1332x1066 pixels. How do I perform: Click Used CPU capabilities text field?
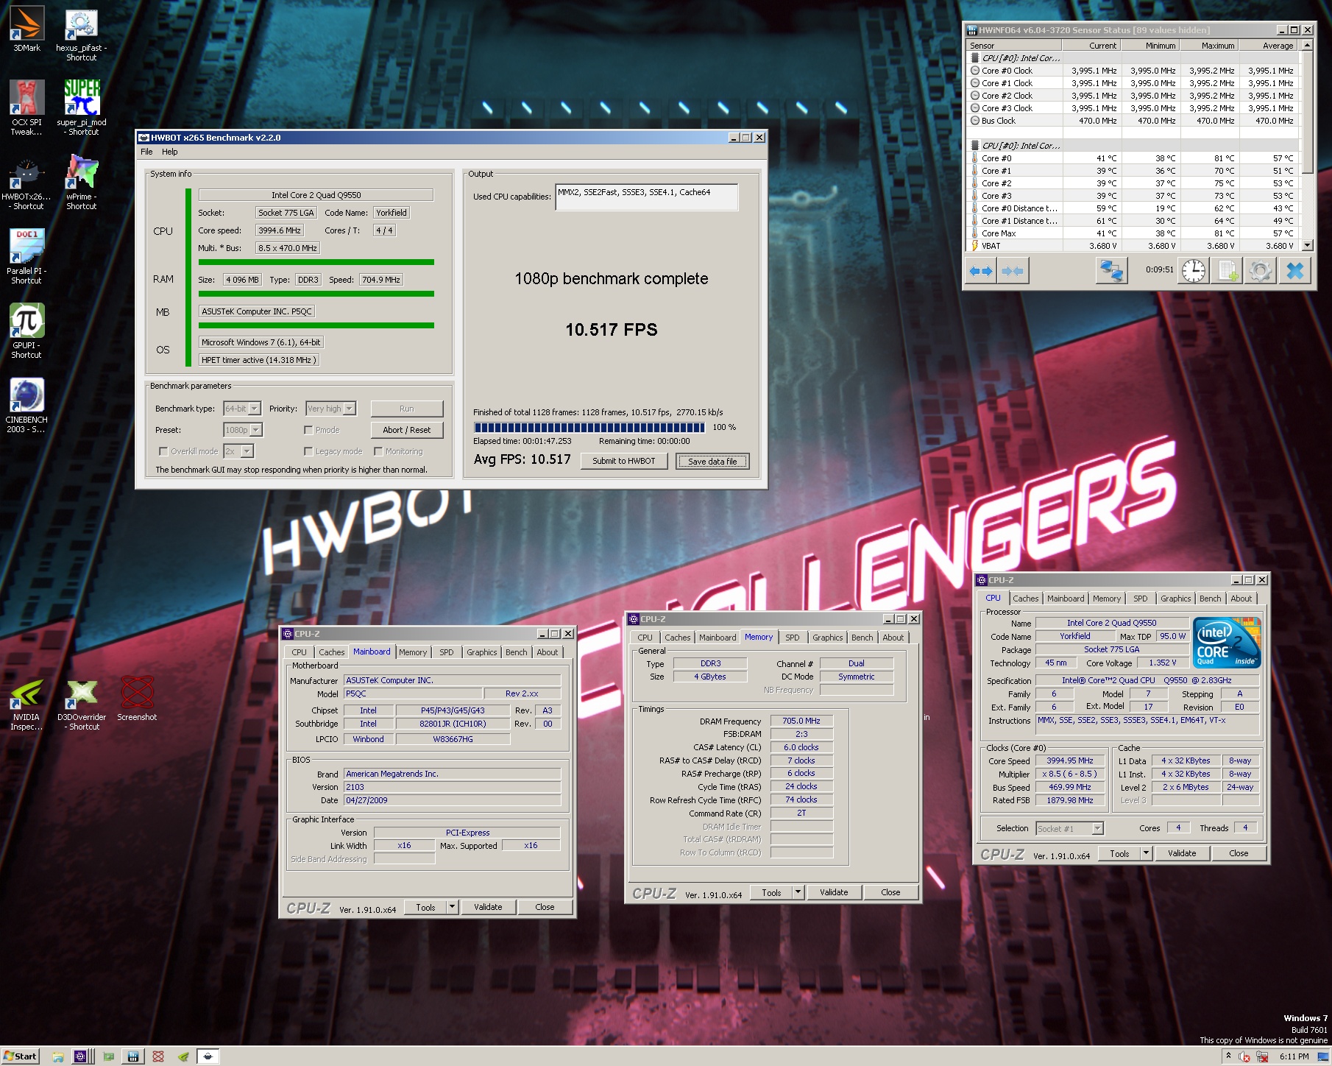pyautogui.click(x=646, y=197)
